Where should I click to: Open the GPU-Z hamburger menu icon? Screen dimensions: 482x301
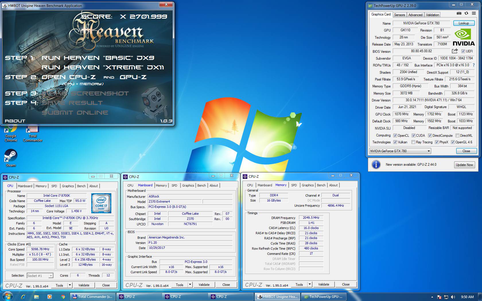point(474,13)
